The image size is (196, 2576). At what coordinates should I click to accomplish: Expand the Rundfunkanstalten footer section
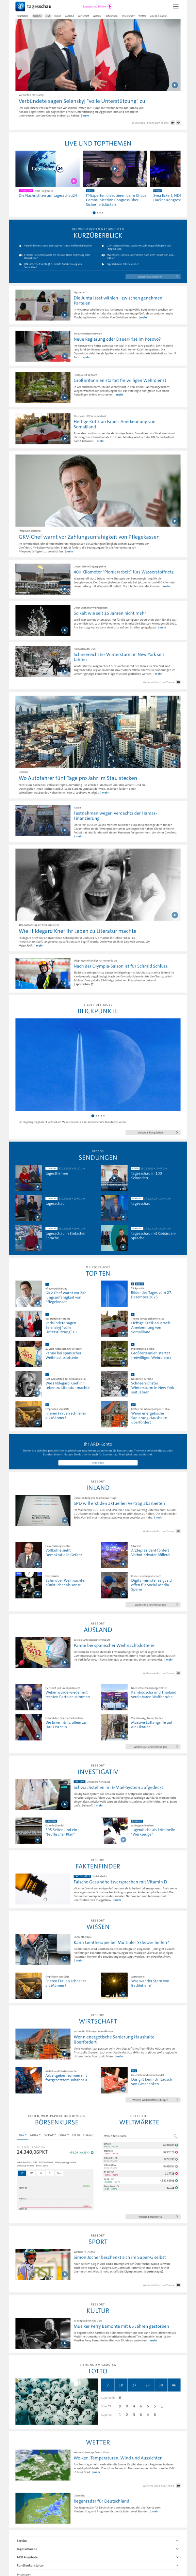pyautogui.click(x=98, y=2565)
